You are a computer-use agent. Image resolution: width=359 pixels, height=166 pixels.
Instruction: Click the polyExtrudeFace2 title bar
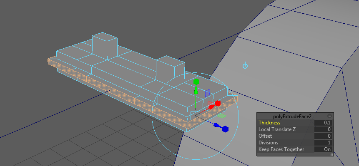(x=292, y=116)
